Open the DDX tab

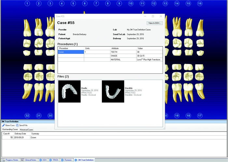click(x=43, y=160)
